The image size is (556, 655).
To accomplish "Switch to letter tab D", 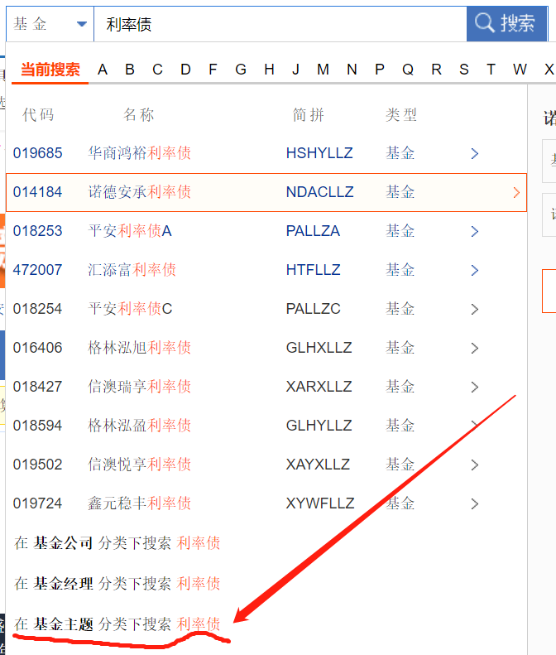I will pyautogui.click(x=186, y=70).
